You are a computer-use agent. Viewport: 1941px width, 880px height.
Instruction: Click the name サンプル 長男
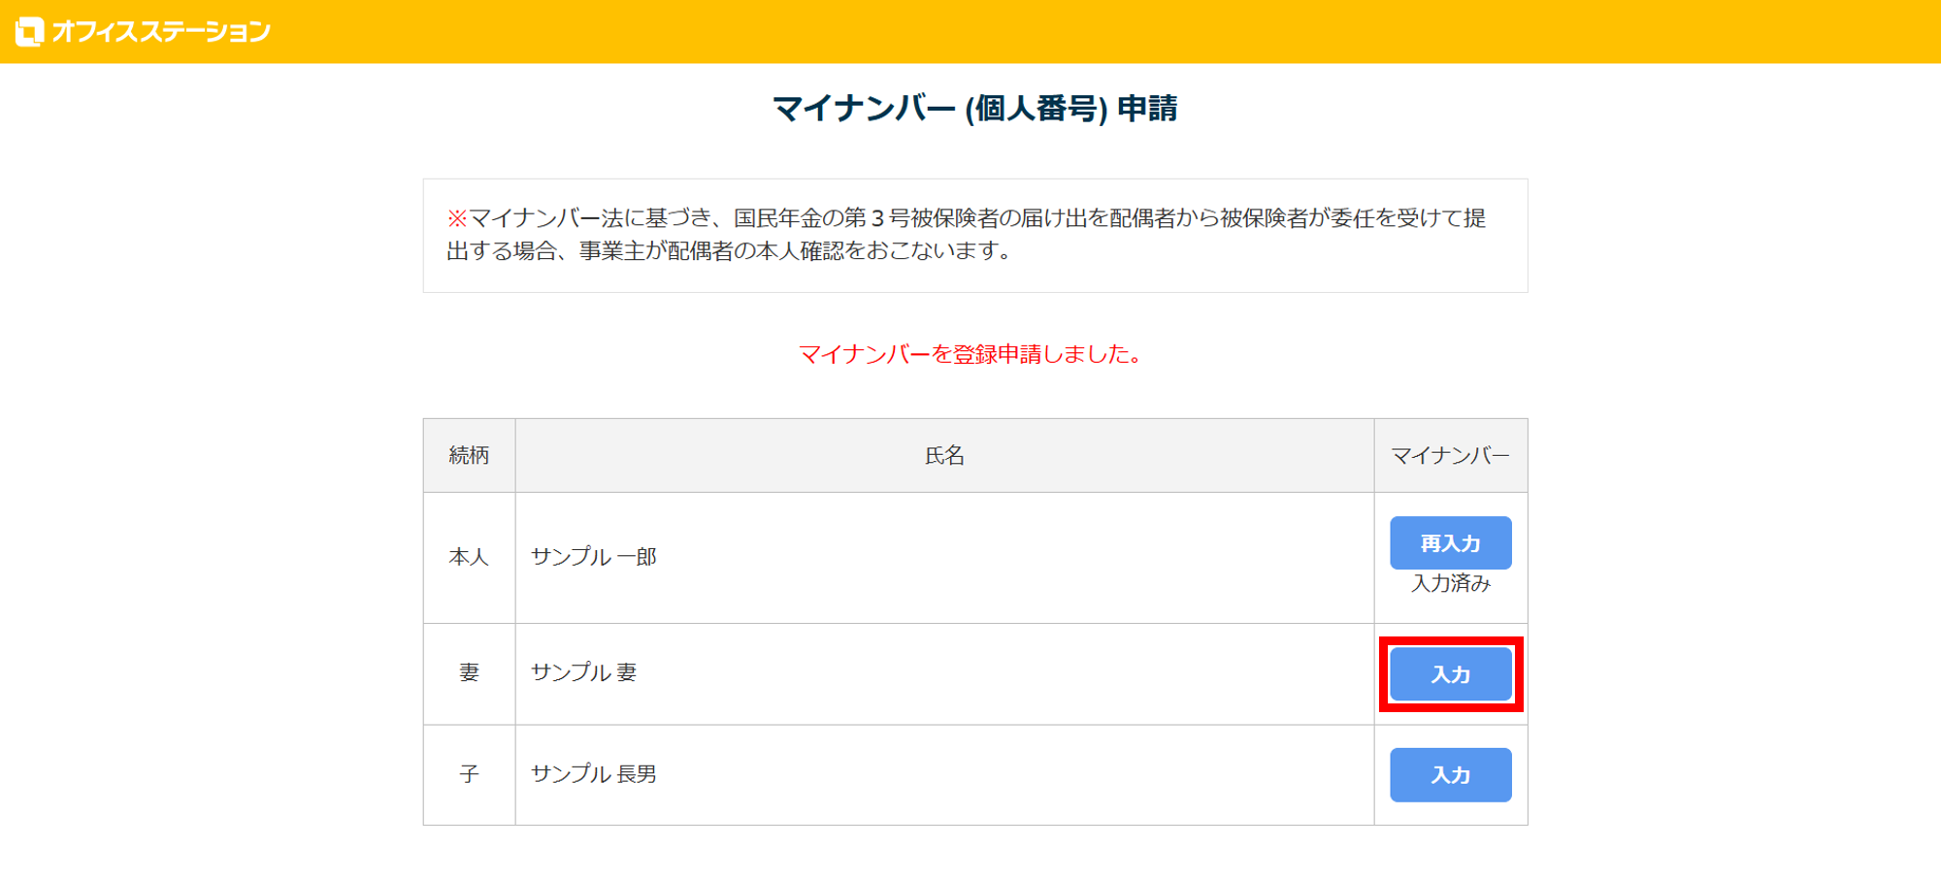click(x=594, y=774)
